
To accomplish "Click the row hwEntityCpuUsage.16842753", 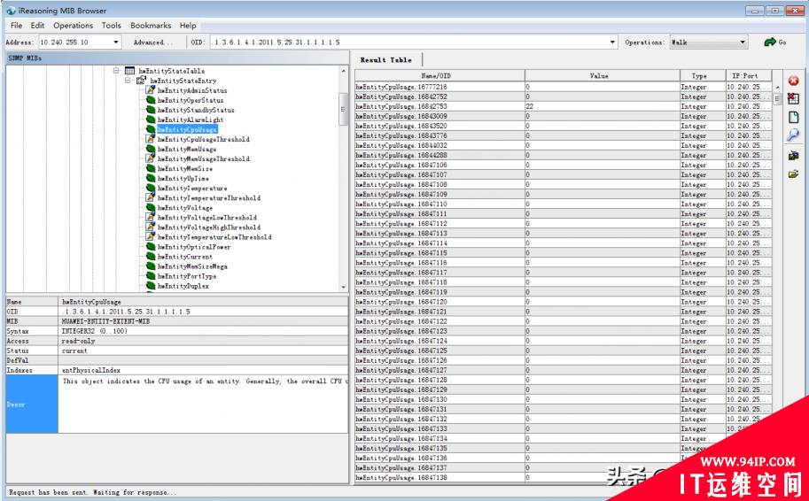I will (x=563, y=106).
